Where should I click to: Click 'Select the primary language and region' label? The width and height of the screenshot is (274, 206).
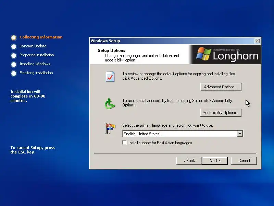pyautogui.click(x=167, y=125)
